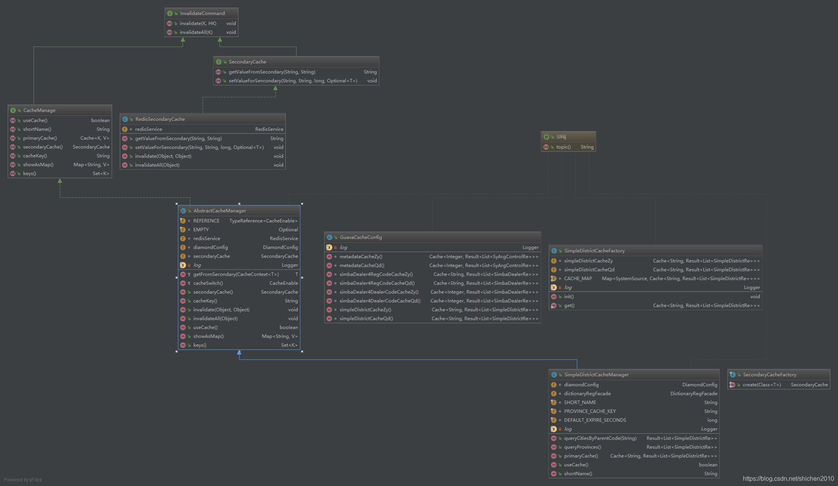
Task: Select field icon next to EMPTY
Action: [x=183, y=230]
